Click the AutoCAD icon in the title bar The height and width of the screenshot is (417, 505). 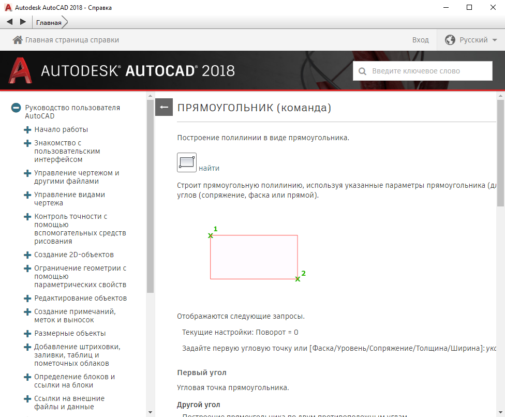[8, 7]
